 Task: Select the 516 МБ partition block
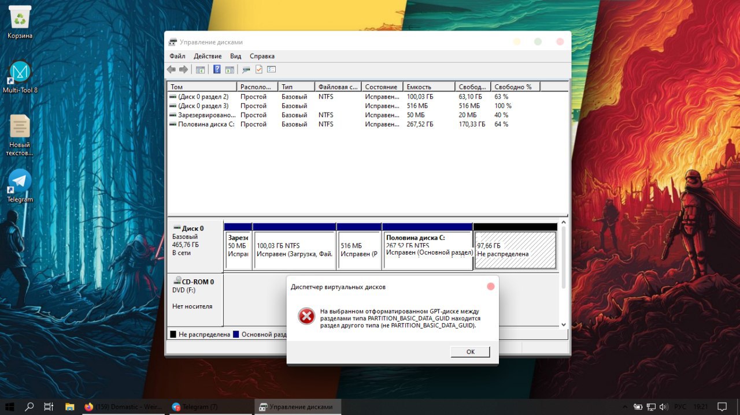[359, 246]
